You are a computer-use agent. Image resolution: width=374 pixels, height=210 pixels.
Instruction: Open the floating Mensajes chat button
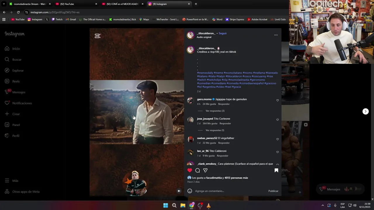click(x=340, y=189)
